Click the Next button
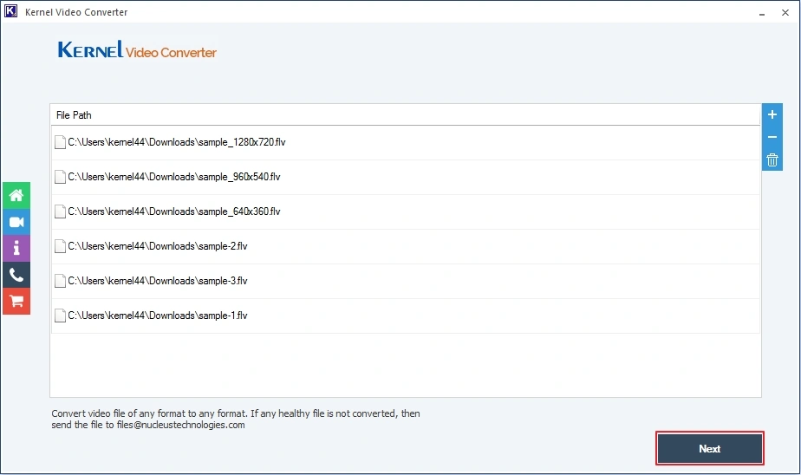The width and height of the screenshot is (801, 475). pyautogui.click(x=710, y=448)
